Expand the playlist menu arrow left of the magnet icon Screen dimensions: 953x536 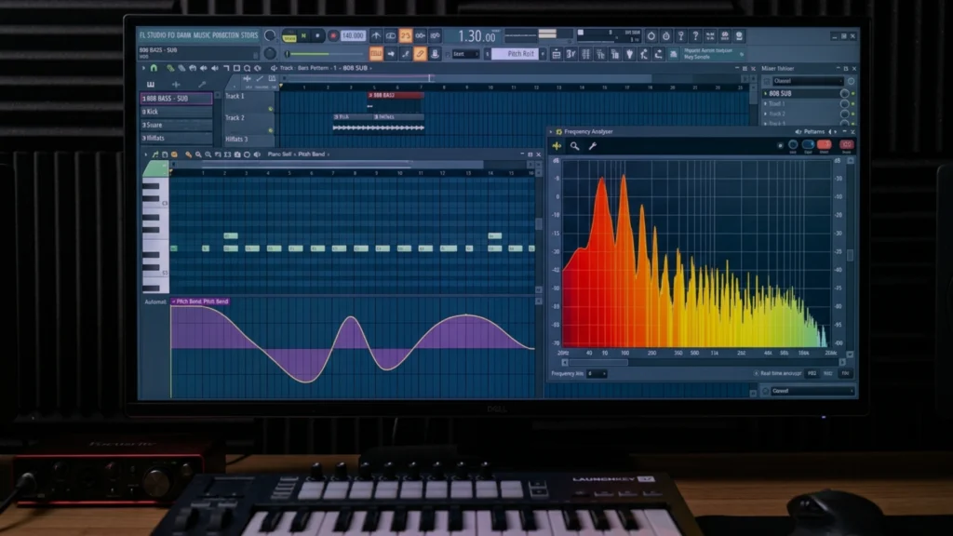144,68
